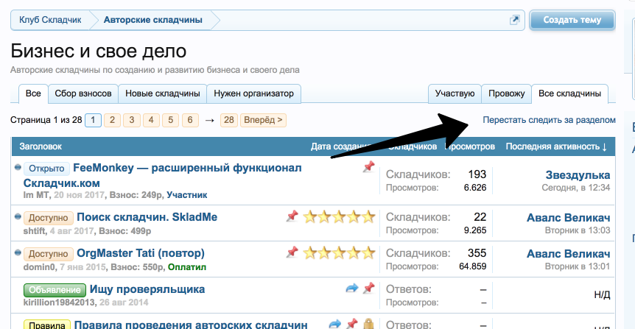Show the Участвую filter tab
Image resolution: width=635 pixels, height=329 pixels.
click(x=455, y=93)
